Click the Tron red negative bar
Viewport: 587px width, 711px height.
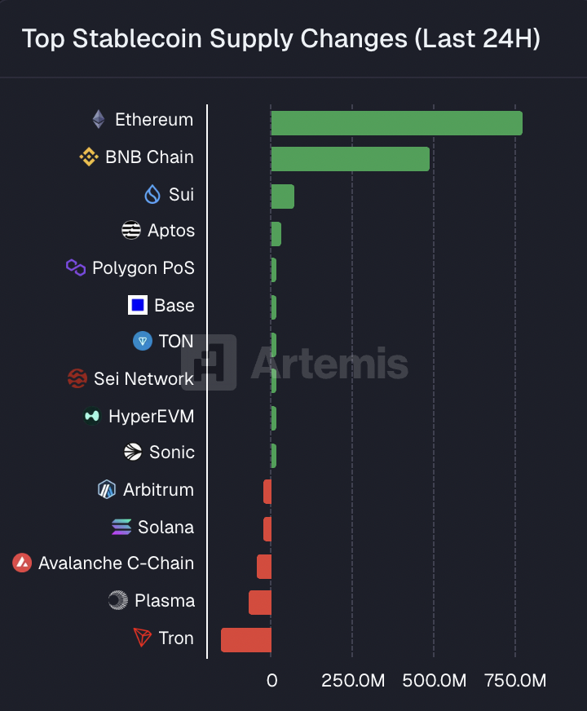click(245, 640)
